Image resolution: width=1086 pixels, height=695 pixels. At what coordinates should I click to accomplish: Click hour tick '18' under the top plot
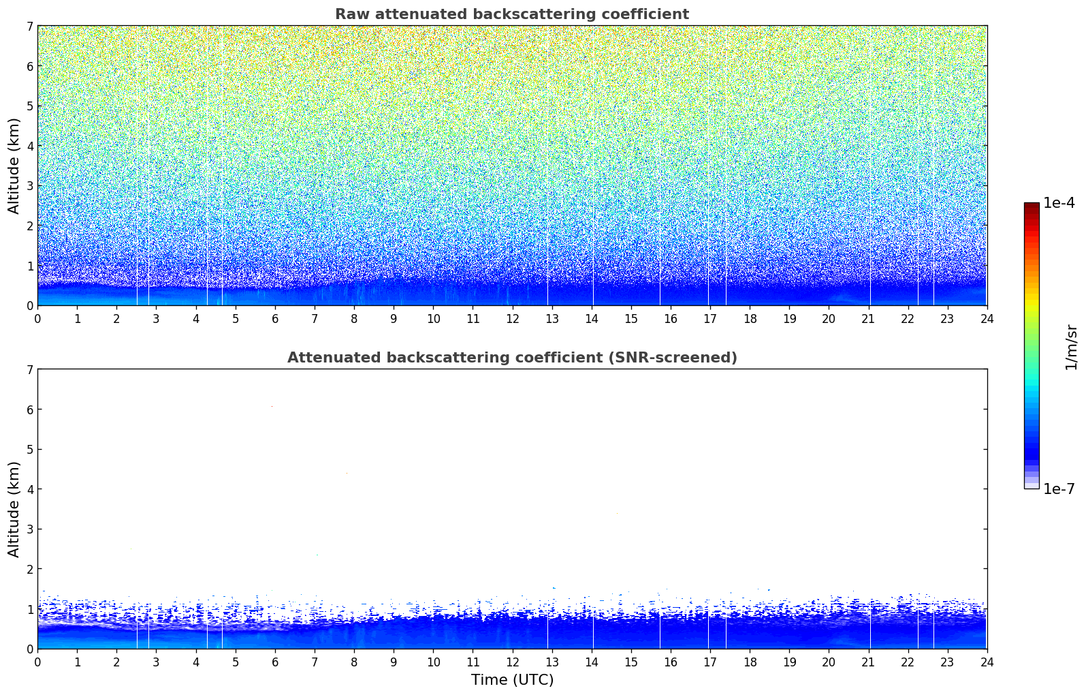tap(750, 319)
